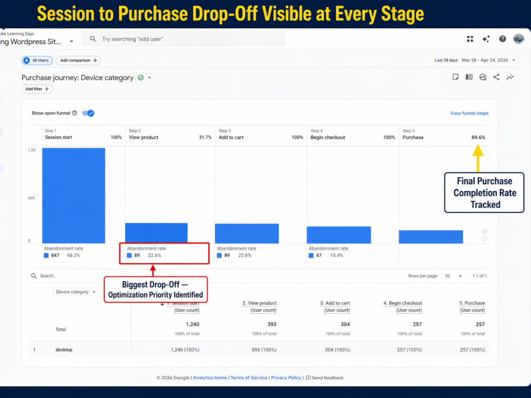
Task: Open the user account avatar
Action: [518, 39]
